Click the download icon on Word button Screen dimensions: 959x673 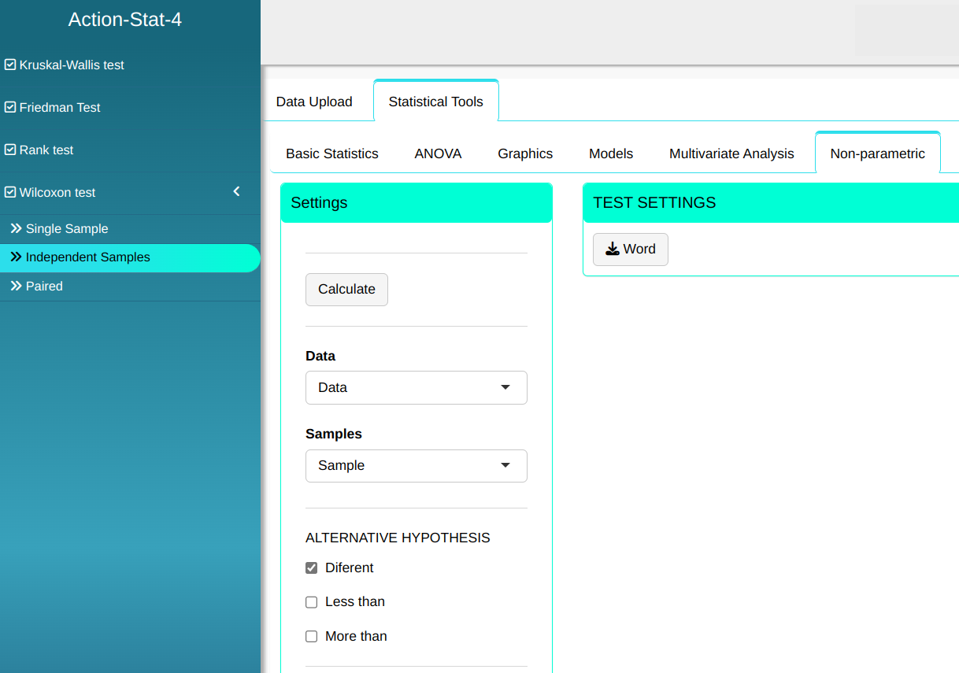point(613,250)
